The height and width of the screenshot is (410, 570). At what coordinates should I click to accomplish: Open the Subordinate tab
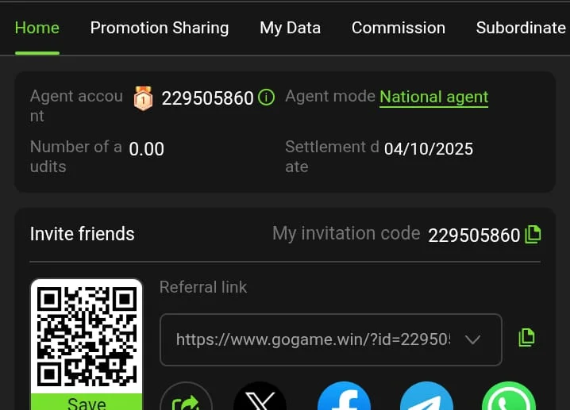point(521,28)
